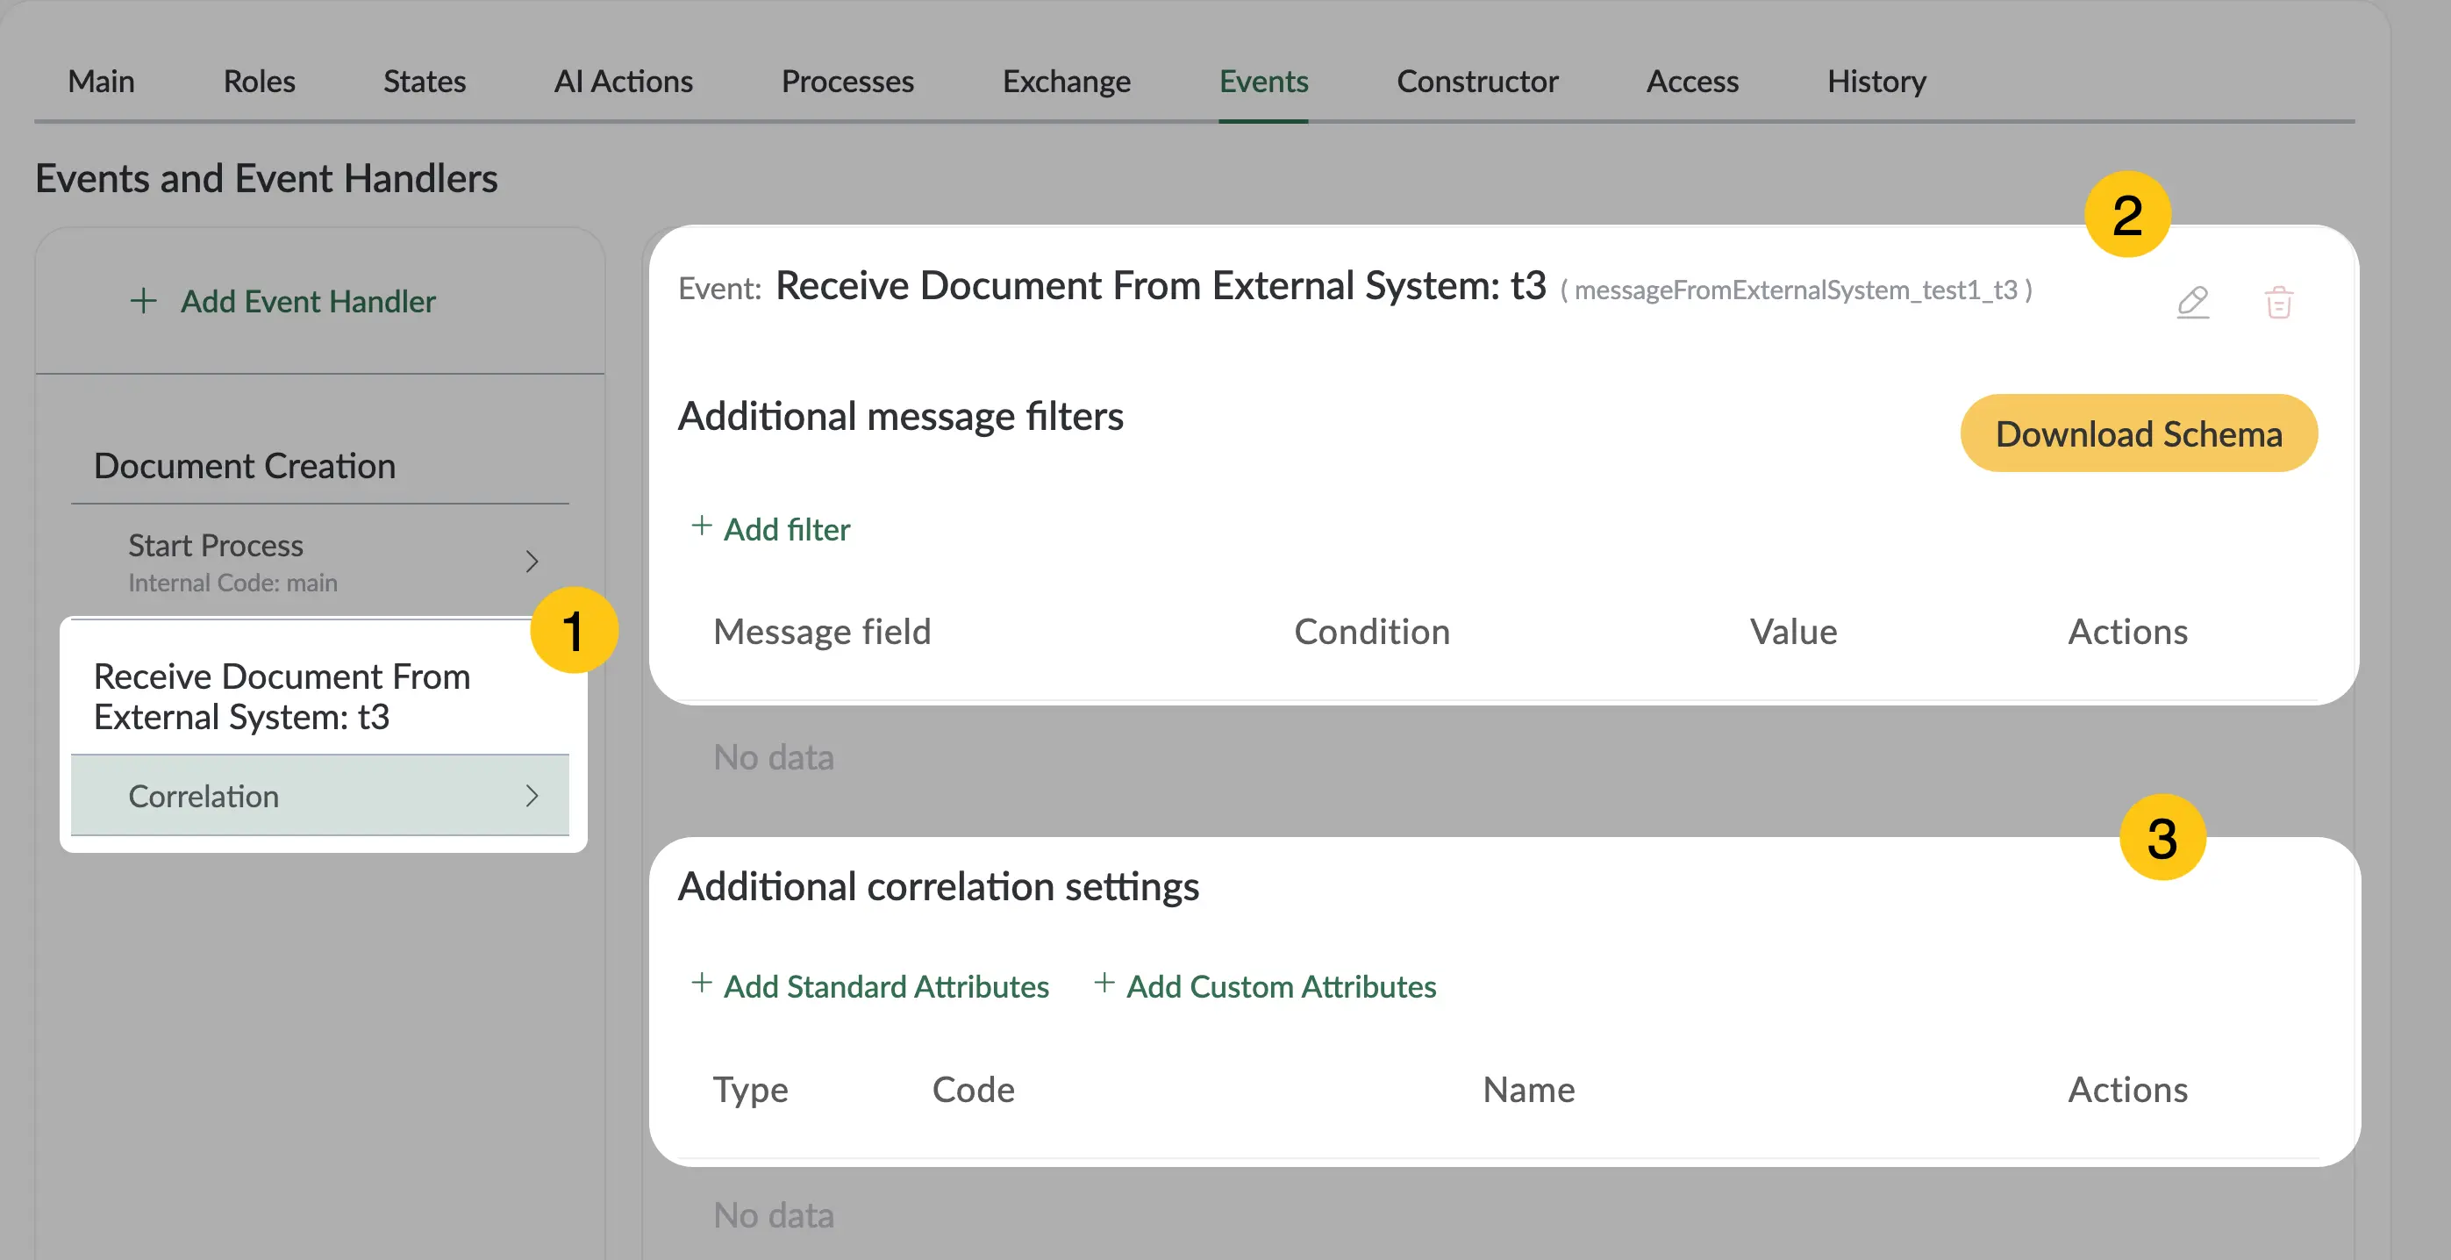Open the Exchange tab

pos(1067,81)
